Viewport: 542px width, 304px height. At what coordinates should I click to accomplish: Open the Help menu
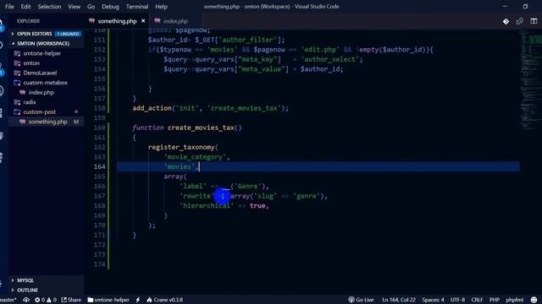pos(161,7)
